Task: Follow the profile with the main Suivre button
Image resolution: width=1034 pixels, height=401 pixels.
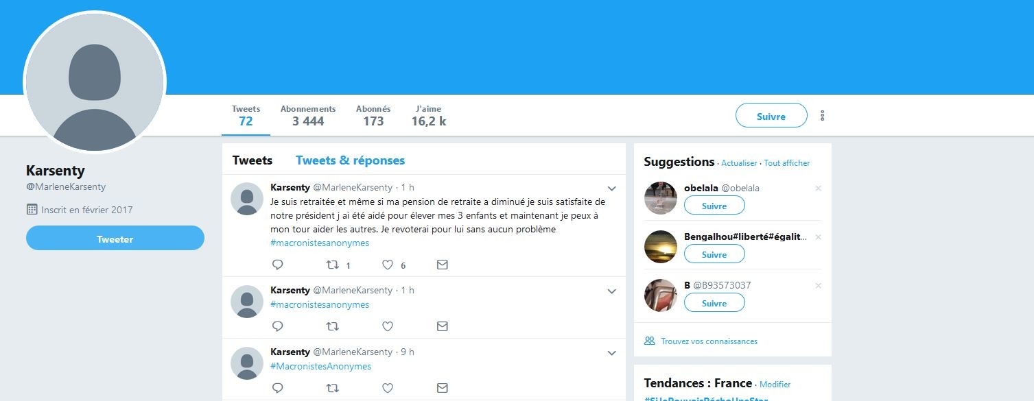Action: point(771,116)
